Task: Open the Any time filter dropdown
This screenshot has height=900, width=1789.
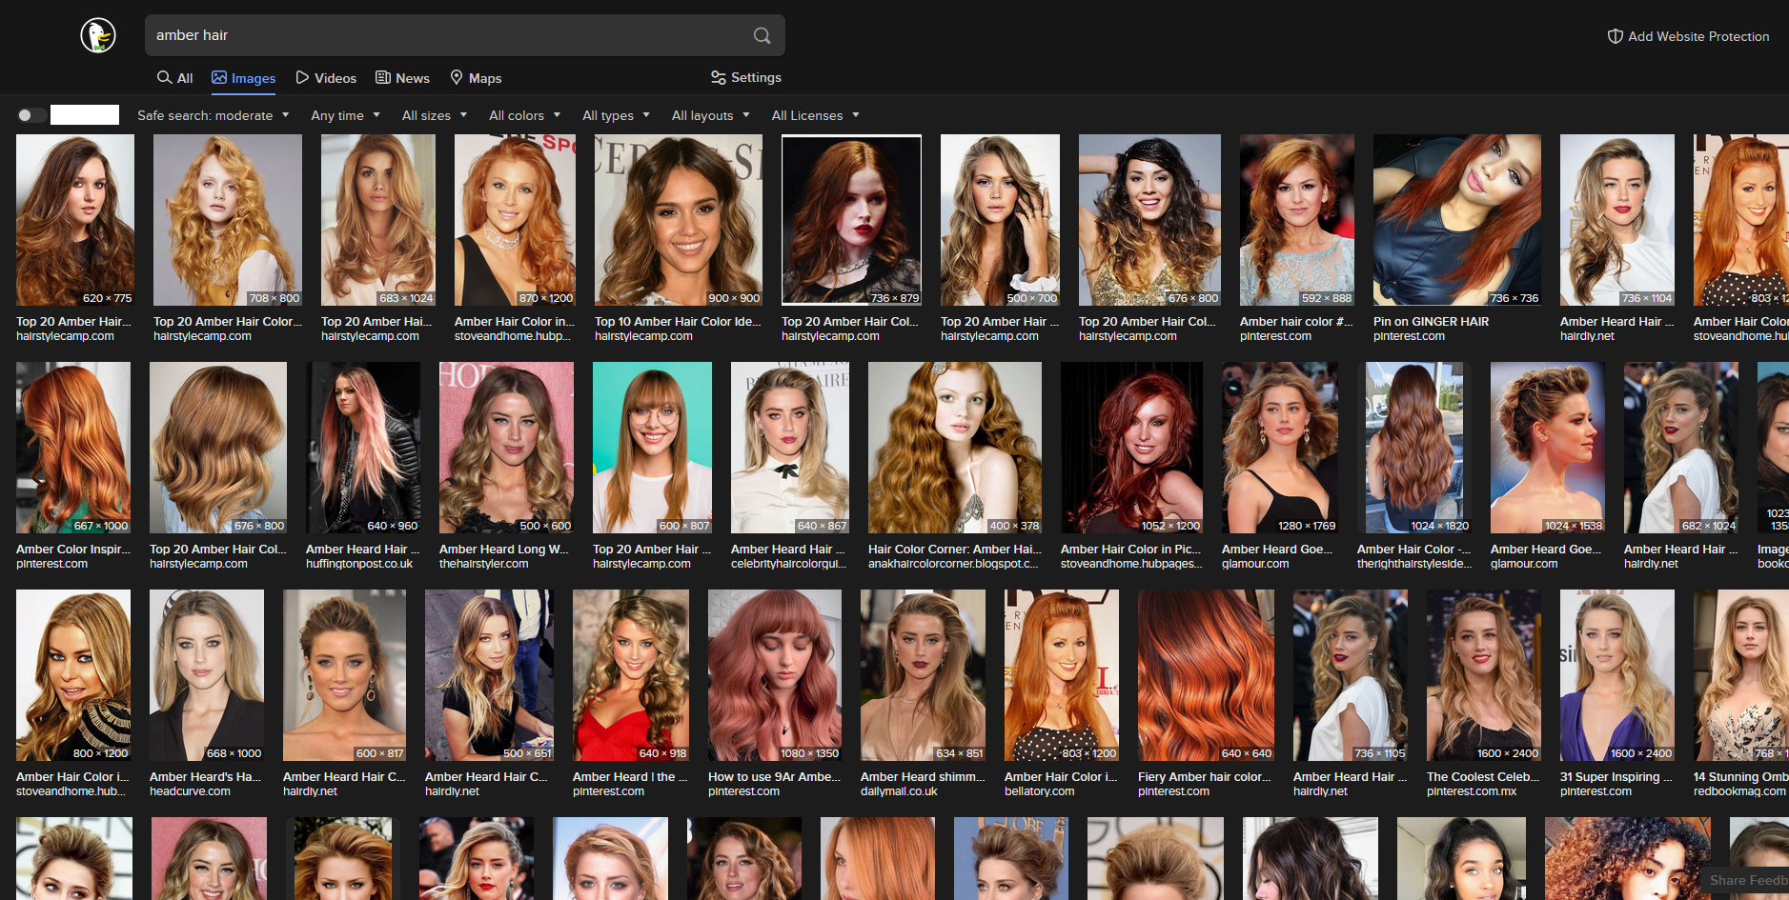Action: pos(345,115)
